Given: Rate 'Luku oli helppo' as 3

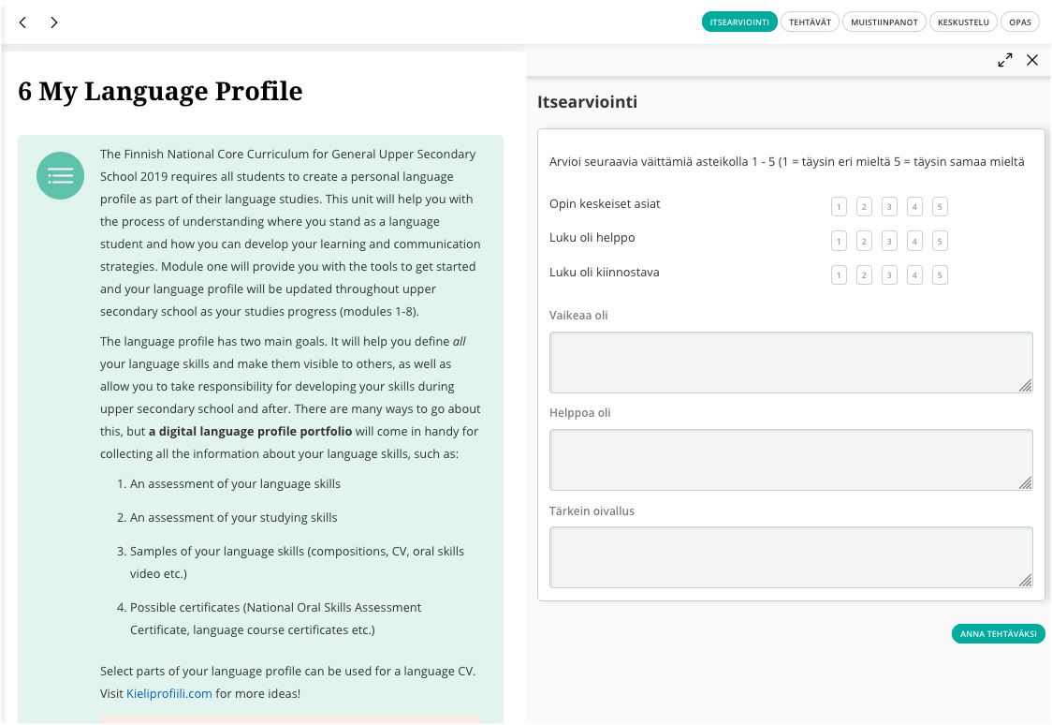Looking at the screenshot, I should pyautogui.click(x=890, y=242).
